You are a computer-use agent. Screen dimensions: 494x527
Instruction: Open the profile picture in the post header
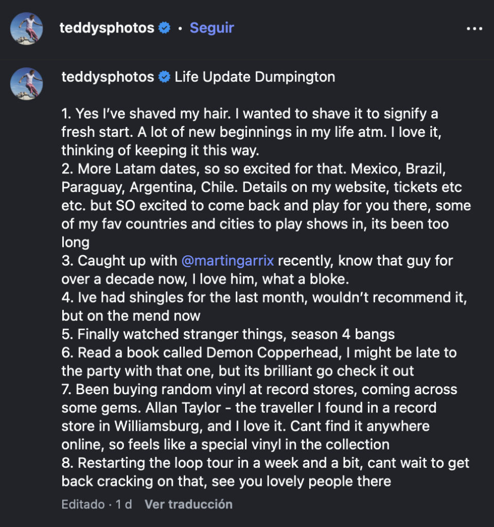coord(27,28)
